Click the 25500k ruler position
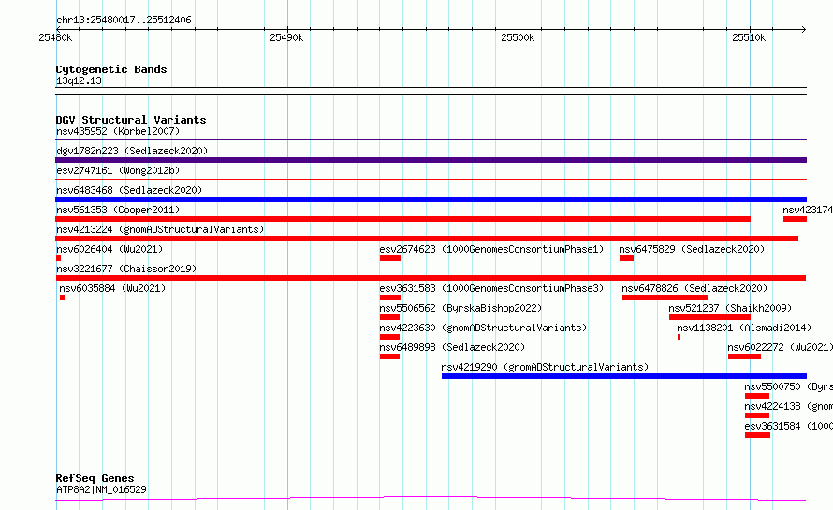The width and height of the screenshot is (833, 510). (518, 37)
